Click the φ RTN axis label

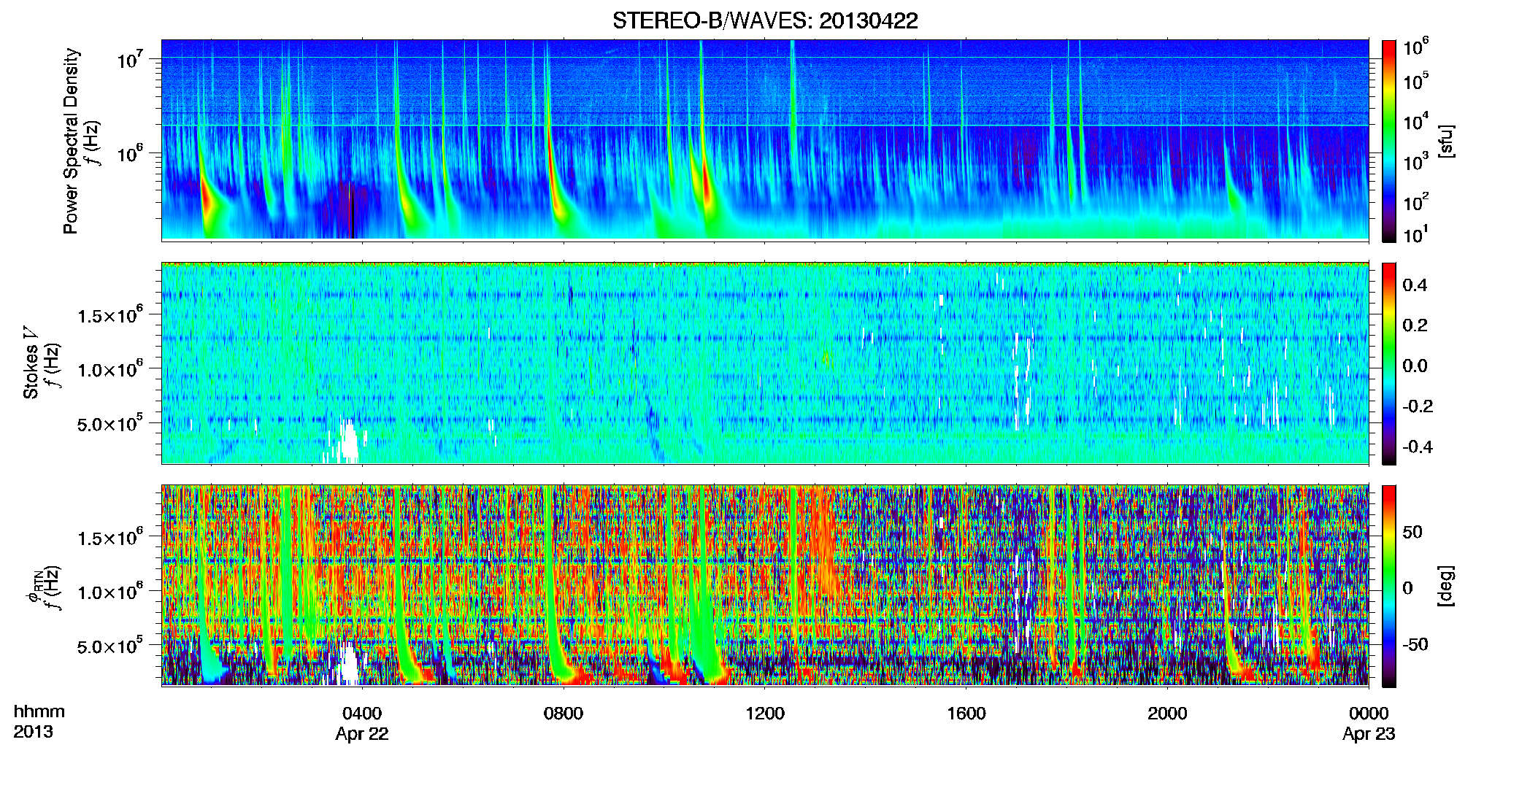34,587
